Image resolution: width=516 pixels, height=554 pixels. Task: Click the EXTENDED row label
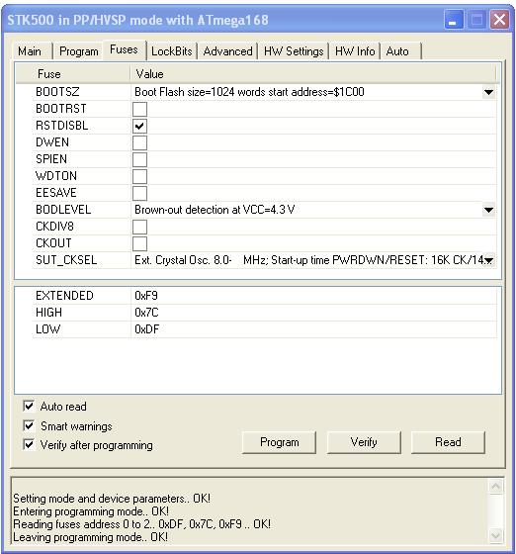(64, 296)
